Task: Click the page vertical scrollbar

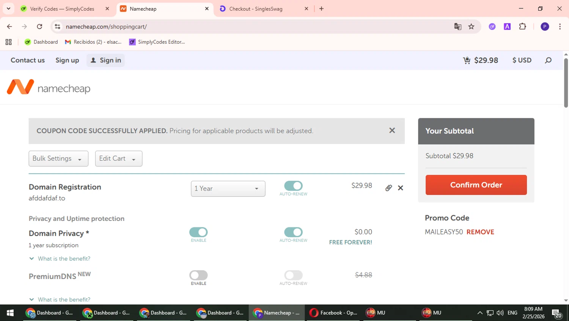Action: pos(566,83)
